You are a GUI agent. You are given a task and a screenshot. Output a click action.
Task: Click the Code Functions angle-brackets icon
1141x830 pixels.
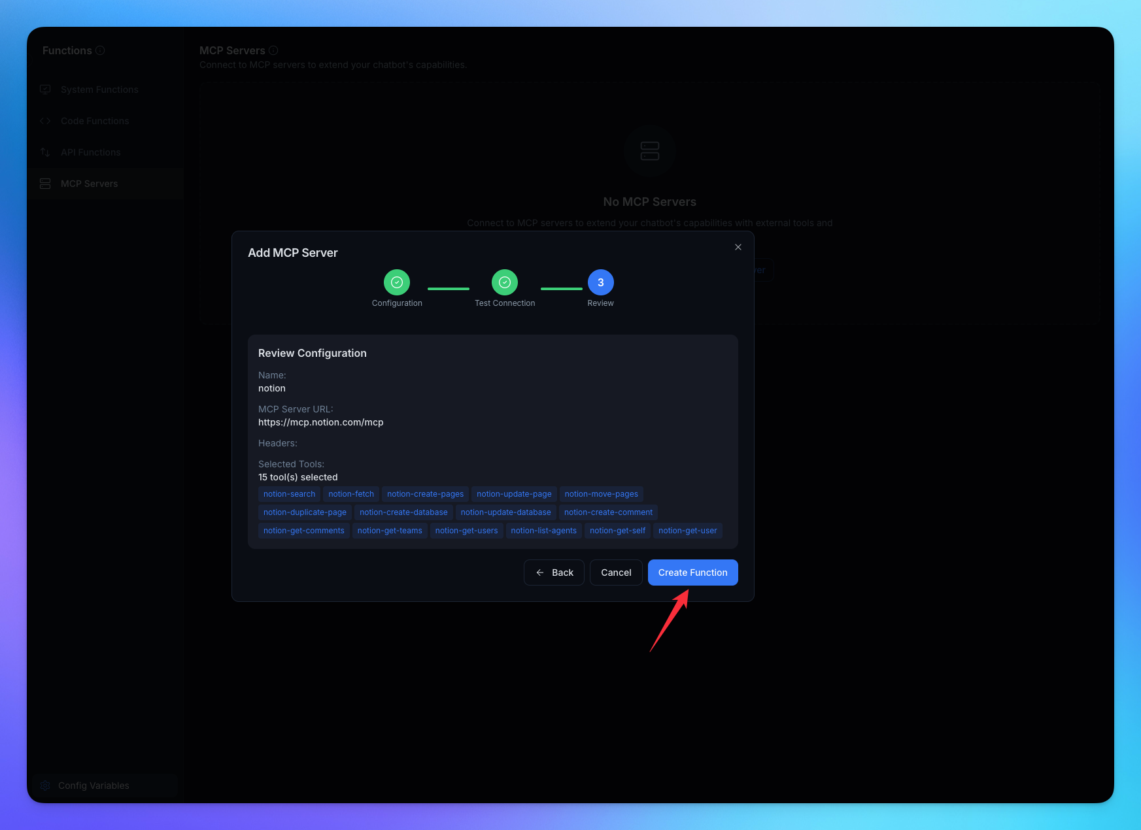[44, 120]
